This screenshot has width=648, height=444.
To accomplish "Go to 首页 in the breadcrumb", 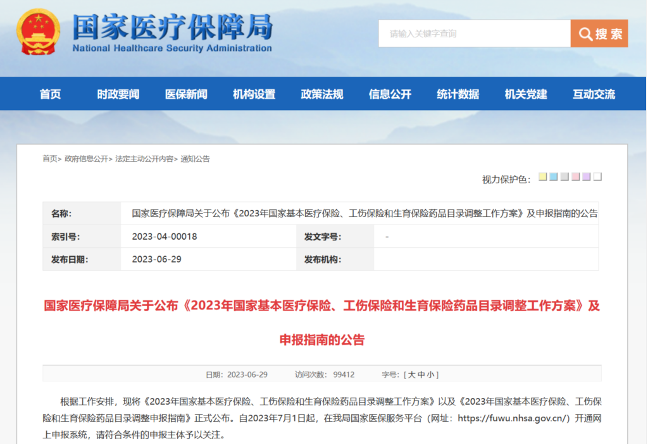I will pos(49,159).
